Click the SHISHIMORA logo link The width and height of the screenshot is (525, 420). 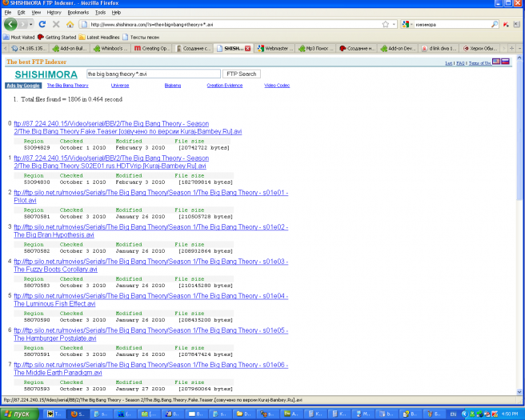pyautogui.click(x=46, y=74)
